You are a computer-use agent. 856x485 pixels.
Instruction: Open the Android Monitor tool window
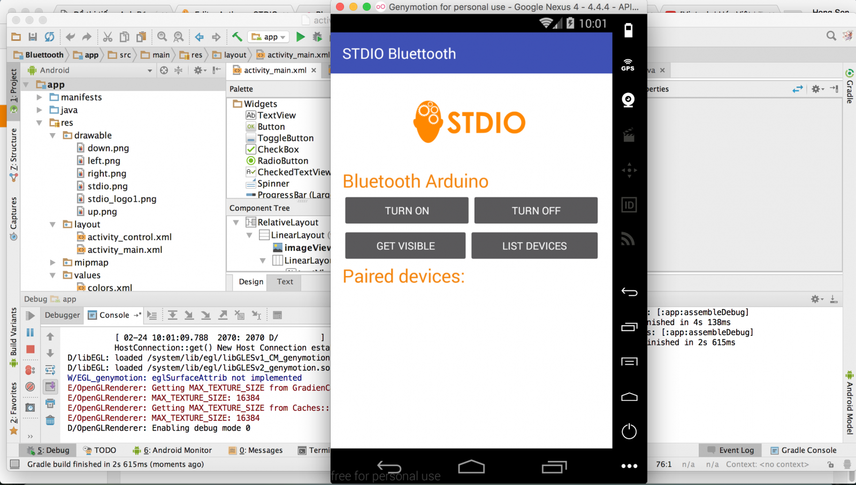172,450
